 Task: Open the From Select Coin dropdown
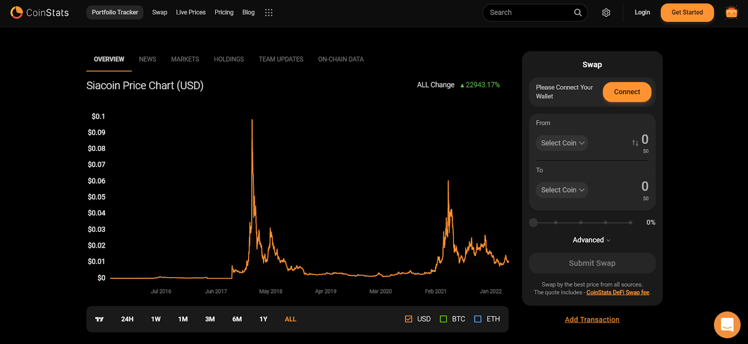click(x=562, y=143)
